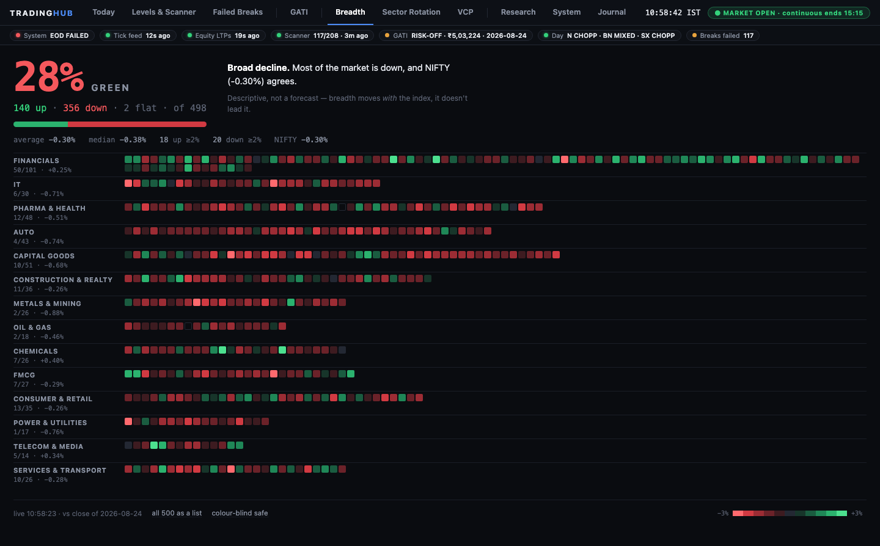
Task: Click the first tile in POWER & UTILITIES row
Action: click(x=128, y=421)
